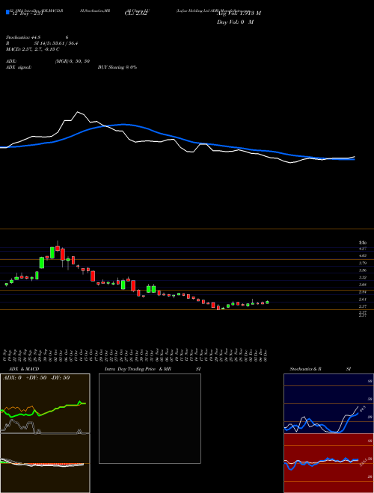This screenshot has height=493, width=374.
Task: Click the '(MGR) 6, 50, 50' value
Action: [73, 61]
